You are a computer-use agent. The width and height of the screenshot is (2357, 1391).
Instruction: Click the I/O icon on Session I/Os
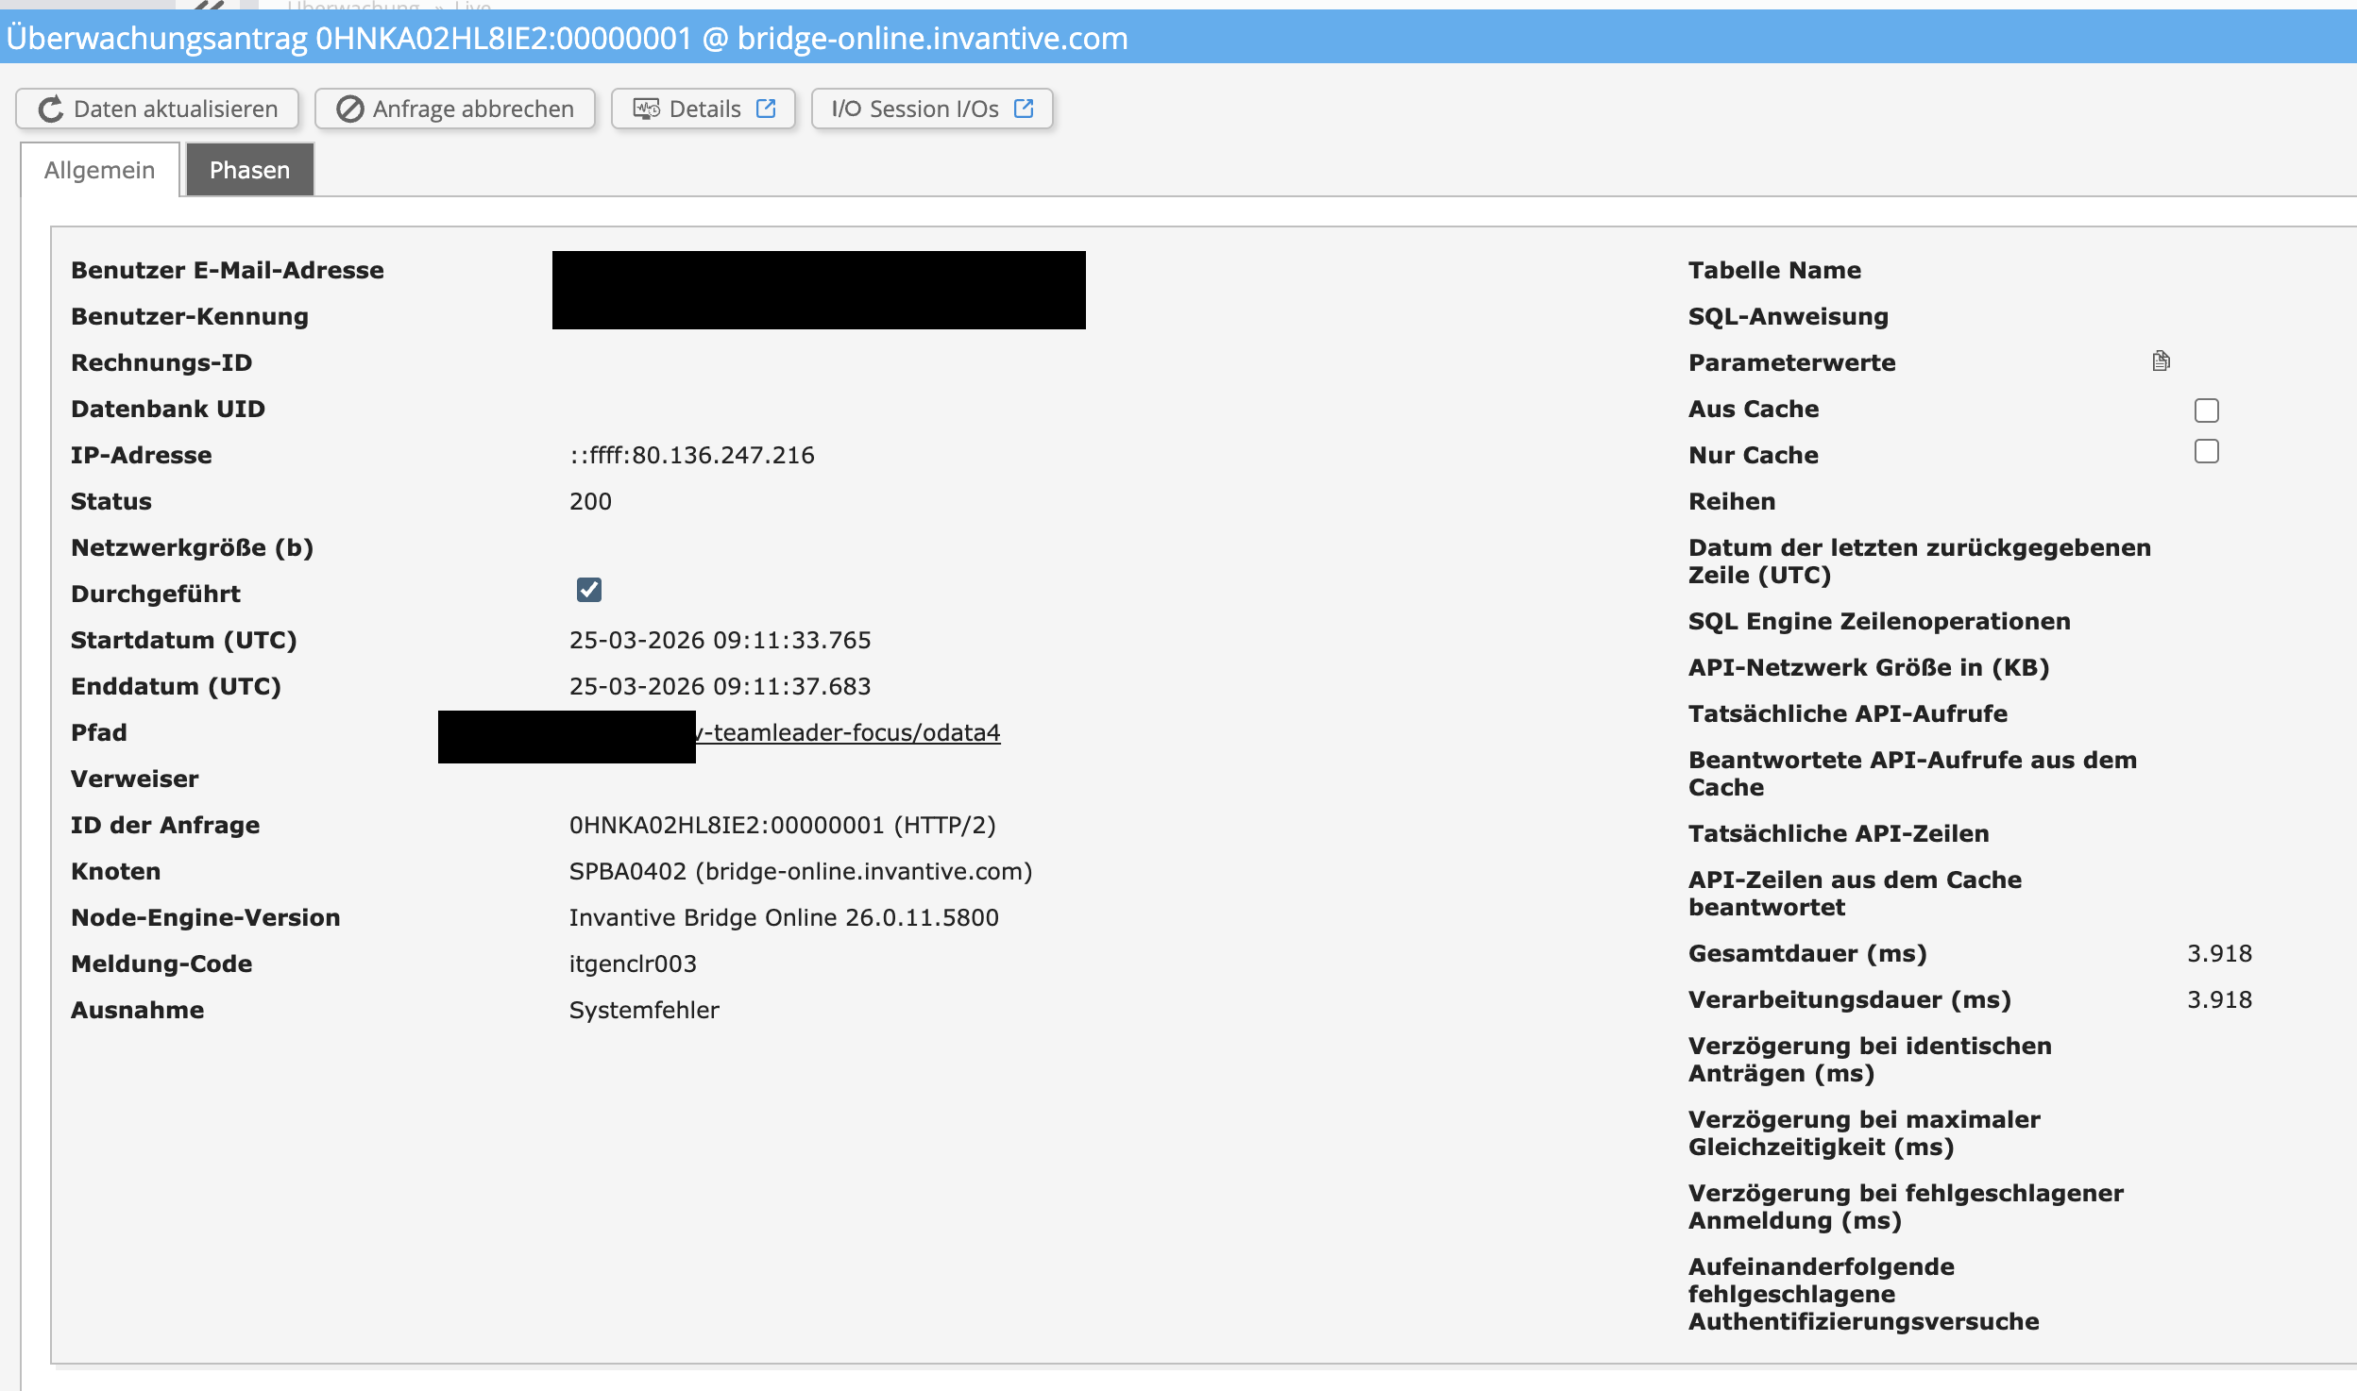pos(845,109)
